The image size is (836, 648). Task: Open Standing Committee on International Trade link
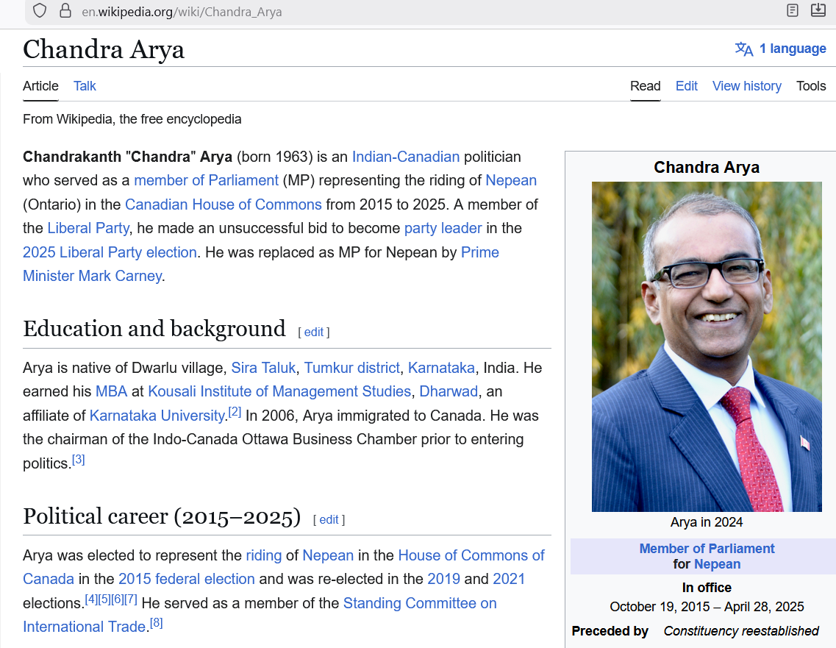coord(420,602)
